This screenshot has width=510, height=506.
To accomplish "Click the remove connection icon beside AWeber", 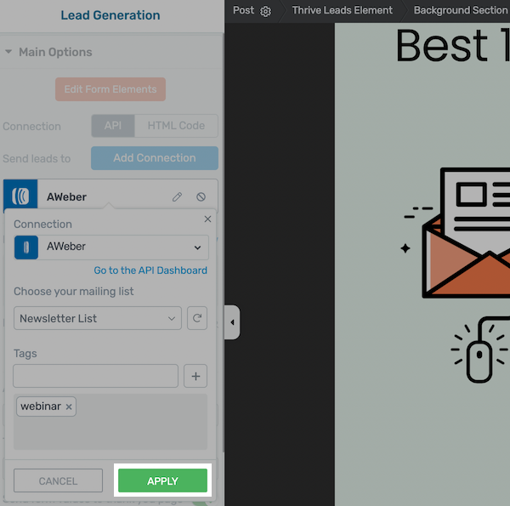I will 201,196.
